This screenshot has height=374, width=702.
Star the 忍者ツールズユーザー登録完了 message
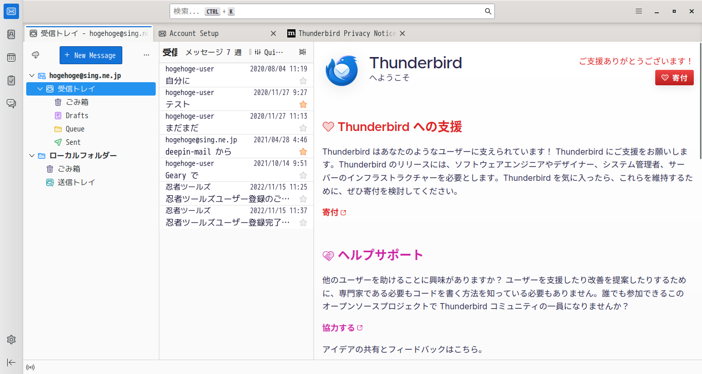pos(303,222)
